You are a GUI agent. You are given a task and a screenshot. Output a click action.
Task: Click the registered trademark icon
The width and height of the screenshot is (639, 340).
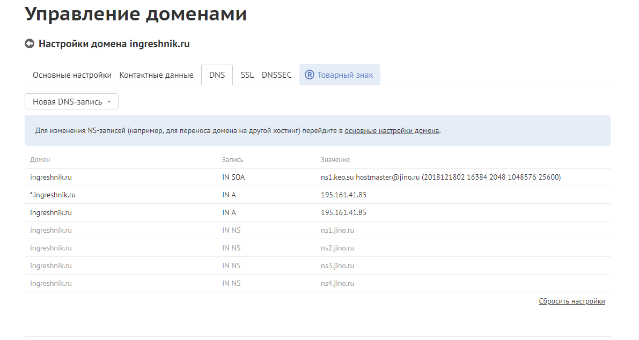coord(309,75)
